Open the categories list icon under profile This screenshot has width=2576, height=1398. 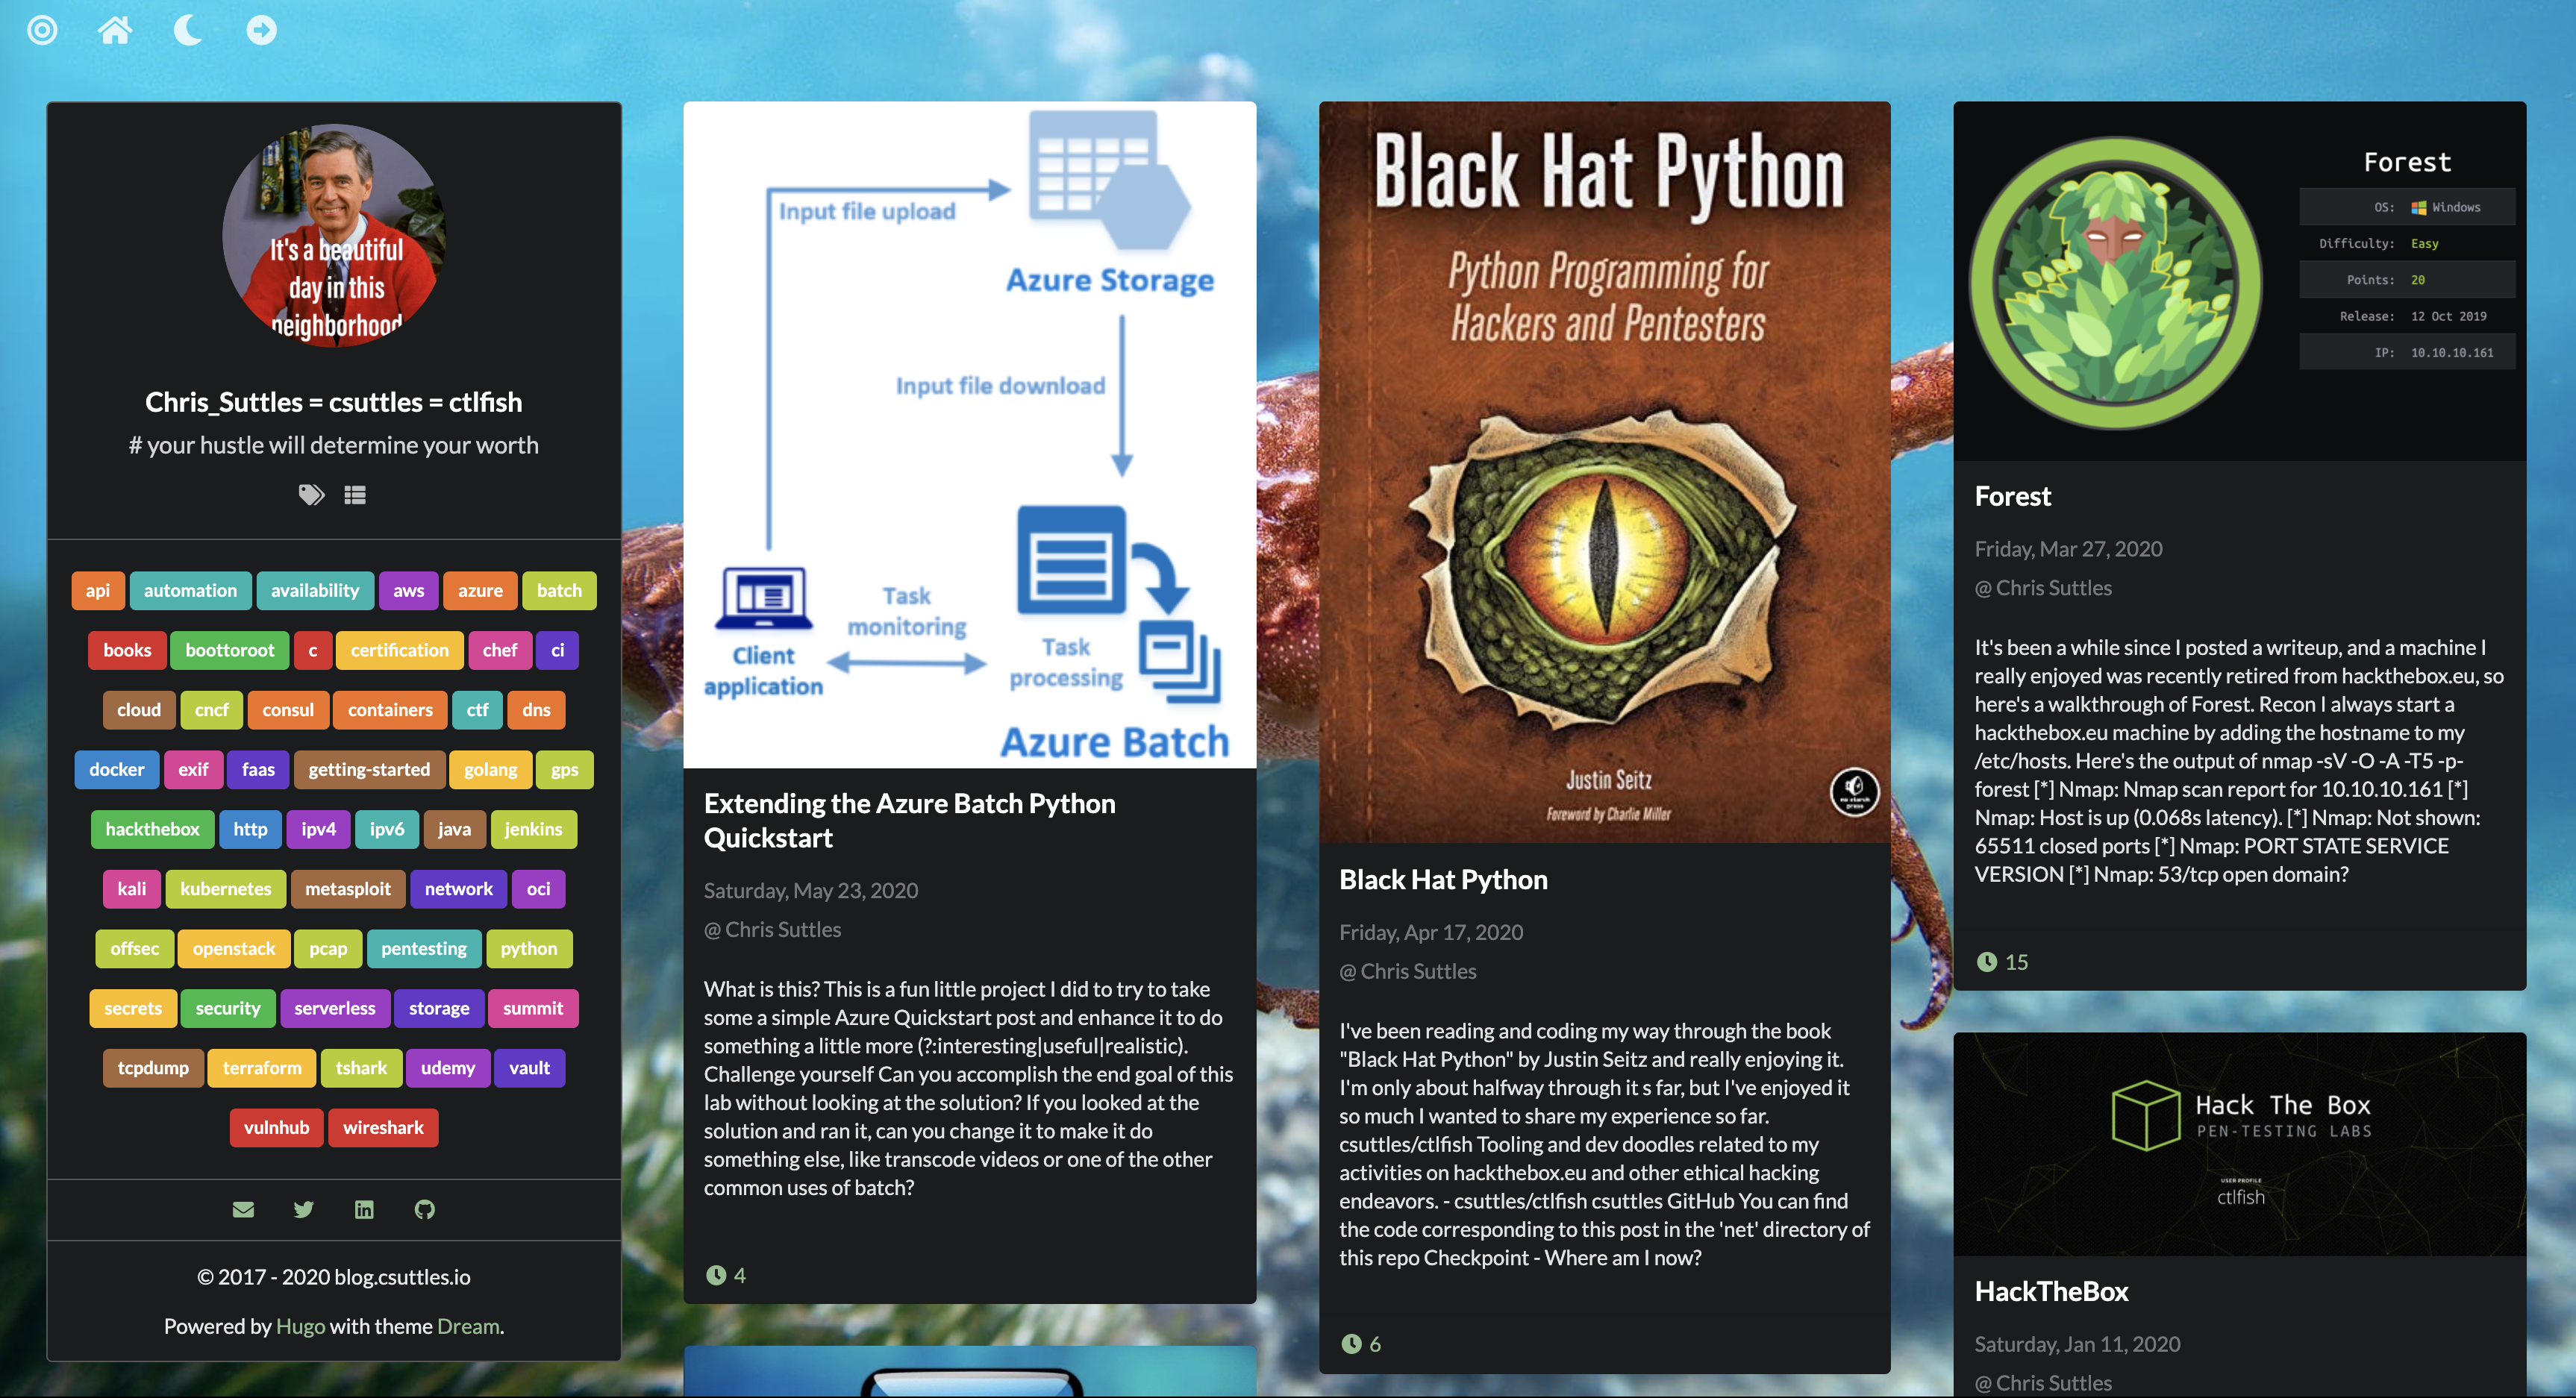pos(355,494)
